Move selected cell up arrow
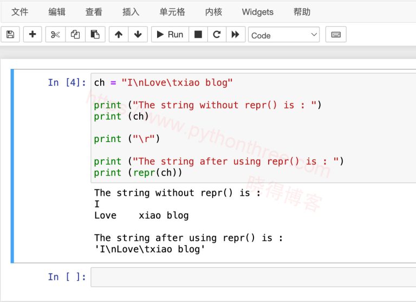416x302 pixels. pos(119,35)
